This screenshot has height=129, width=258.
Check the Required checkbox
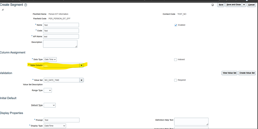[175, 80]
